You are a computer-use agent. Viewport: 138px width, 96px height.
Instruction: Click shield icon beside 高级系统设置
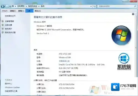tap(3, 32)
